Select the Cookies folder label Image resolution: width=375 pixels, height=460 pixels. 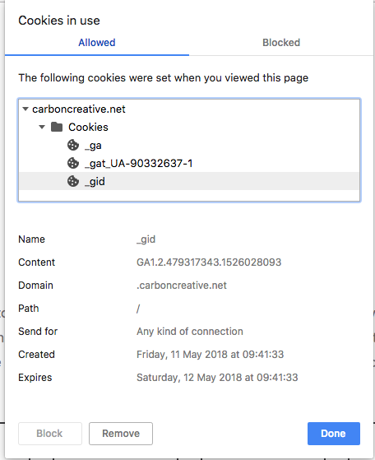[88, 127]
